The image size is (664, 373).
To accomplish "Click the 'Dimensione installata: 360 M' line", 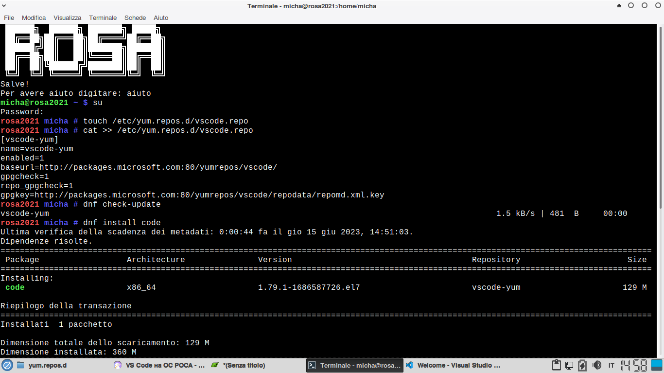I will pyautogui.click(x=69, y=352).
